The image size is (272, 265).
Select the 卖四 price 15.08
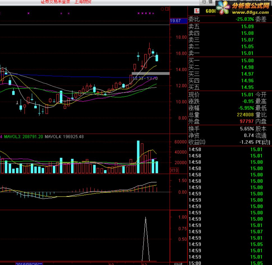(x=247, y=33)
